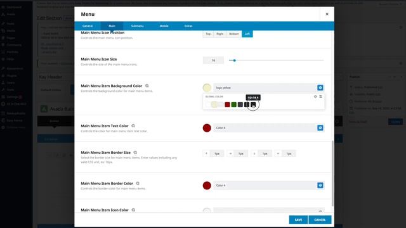Click the Main Menu Icon Size slider handle

click(x=234, y=61)
